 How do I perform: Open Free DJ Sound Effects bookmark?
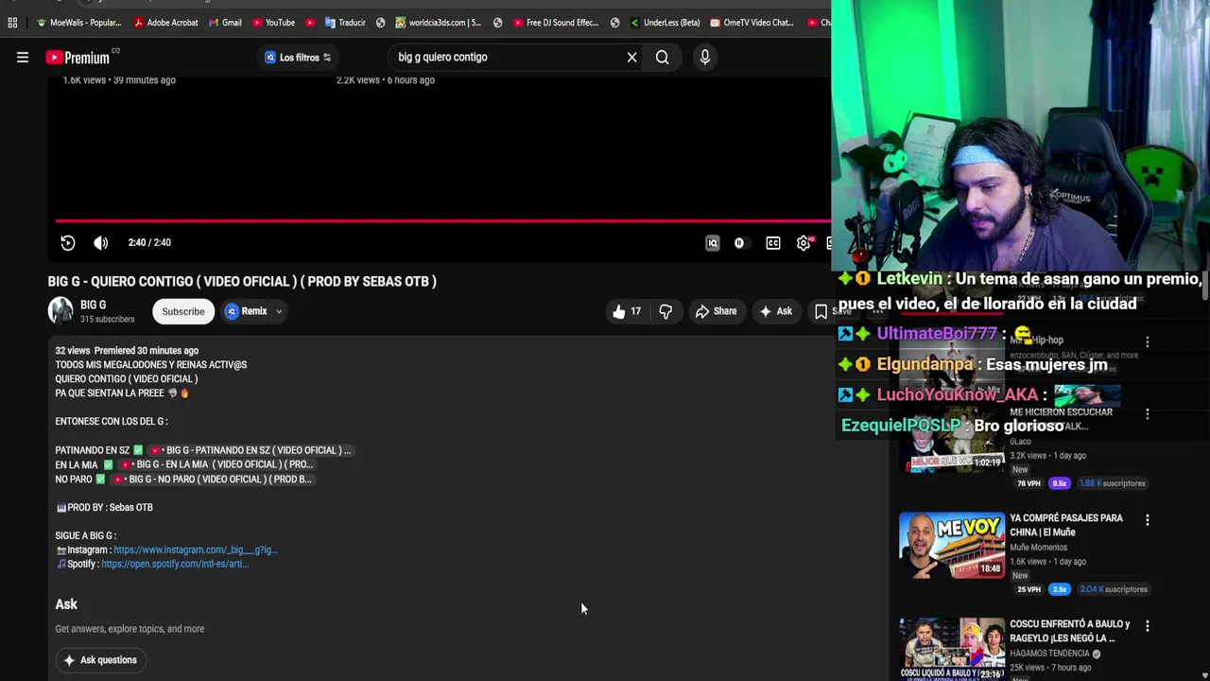(555, 23)
